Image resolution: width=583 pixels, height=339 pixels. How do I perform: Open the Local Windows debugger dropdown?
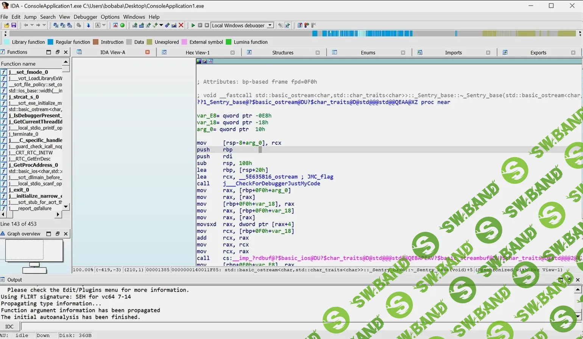pos(270,25)
